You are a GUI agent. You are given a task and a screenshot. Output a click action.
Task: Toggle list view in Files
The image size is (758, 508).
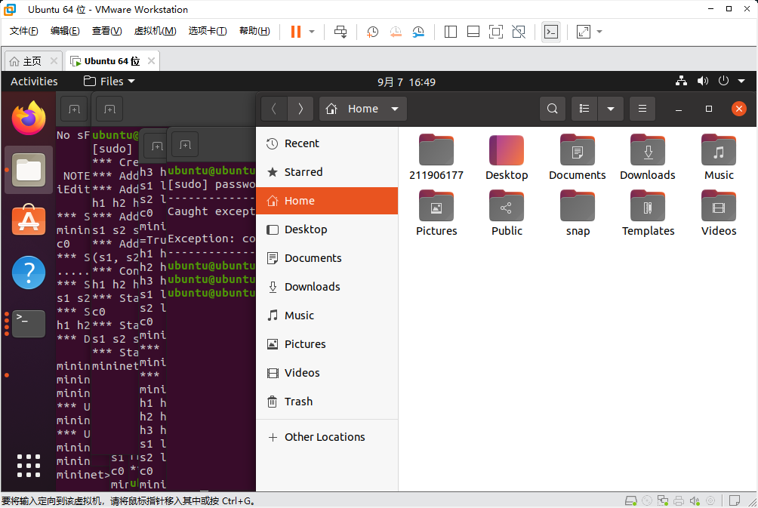click(584, 109)
